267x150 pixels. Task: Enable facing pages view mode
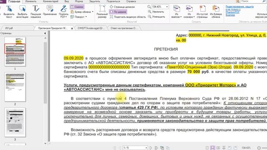[218, 148]
